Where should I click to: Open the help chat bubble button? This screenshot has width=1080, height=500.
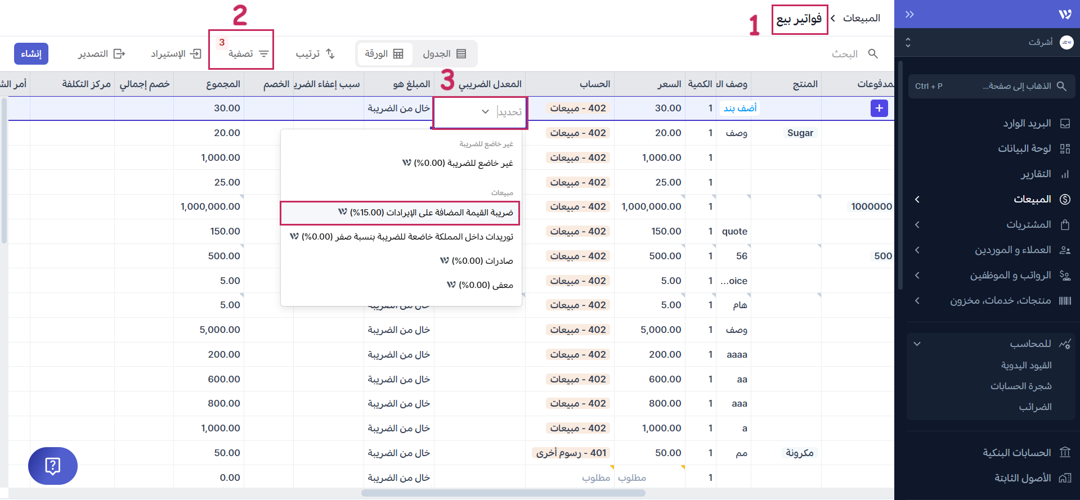52,466
